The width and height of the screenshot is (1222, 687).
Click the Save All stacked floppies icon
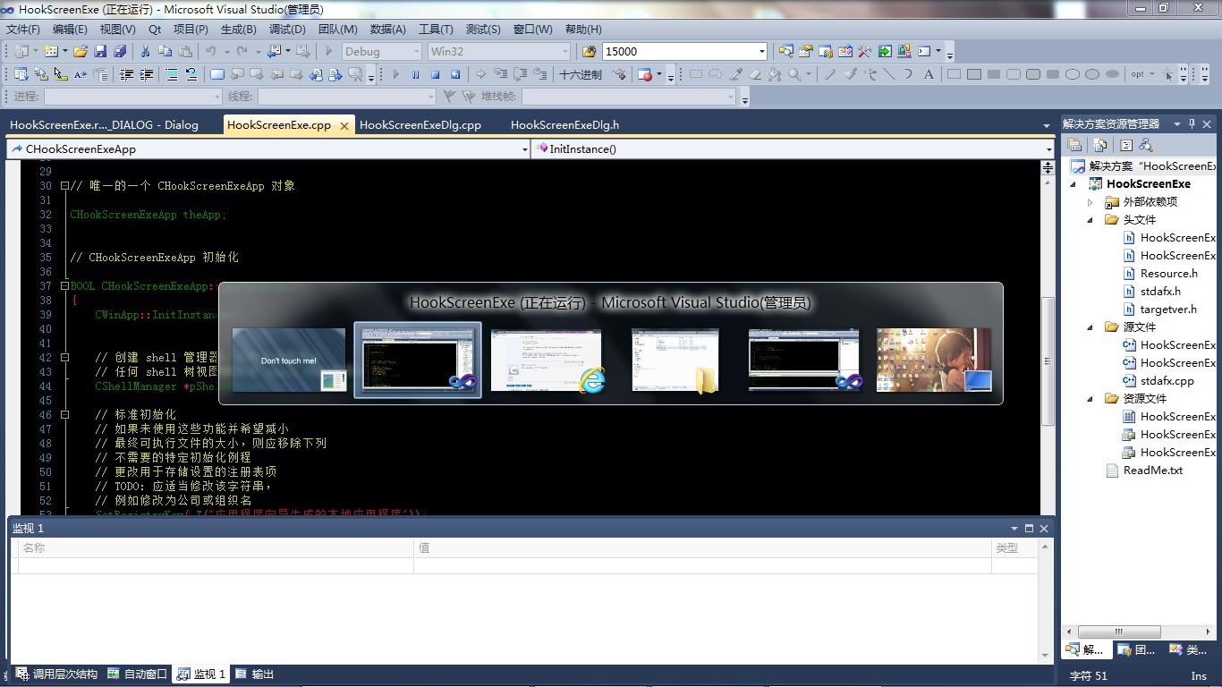120,52
